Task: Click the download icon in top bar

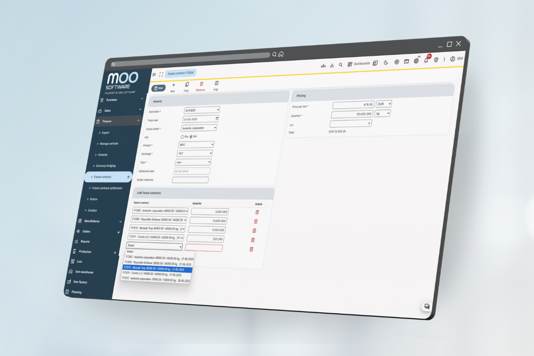Action: click(332, 65)
